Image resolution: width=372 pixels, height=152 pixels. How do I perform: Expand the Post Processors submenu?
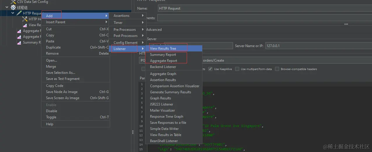127,36
